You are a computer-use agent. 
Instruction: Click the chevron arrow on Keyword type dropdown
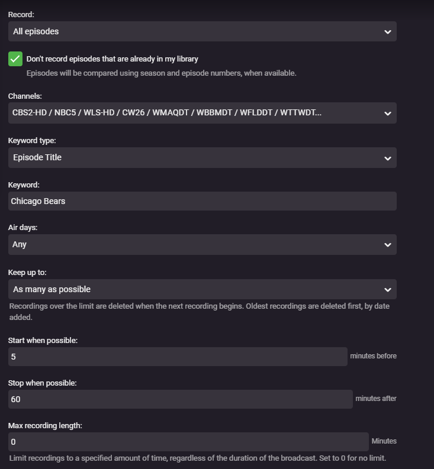click(x=387, y=158)
